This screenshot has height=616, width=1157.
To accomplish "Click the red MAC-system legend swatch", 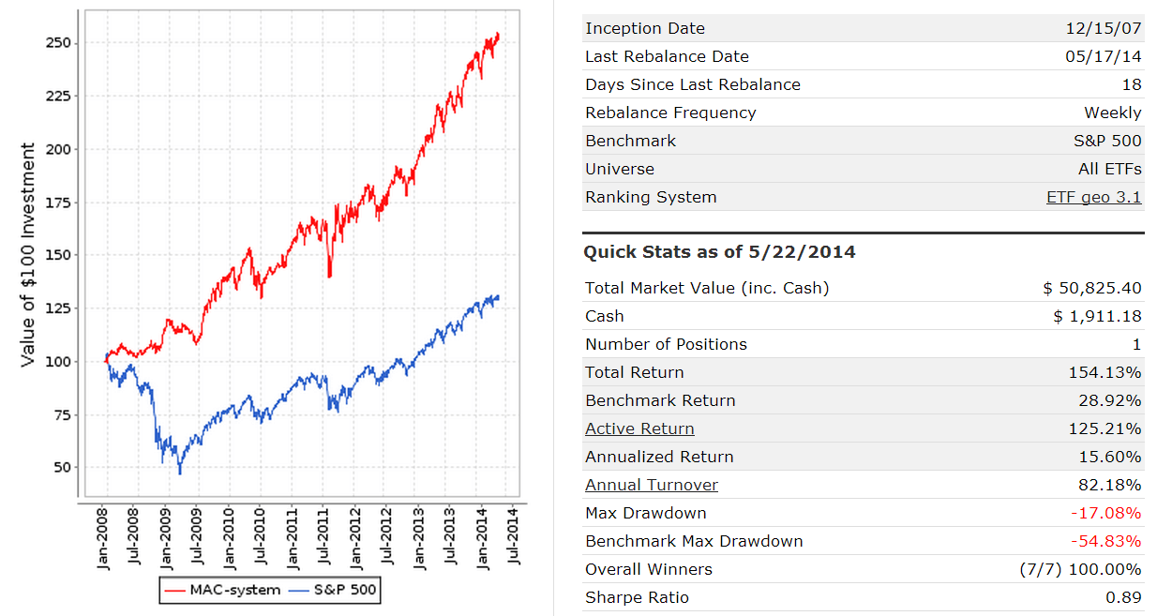I will [x=175, y=590].
